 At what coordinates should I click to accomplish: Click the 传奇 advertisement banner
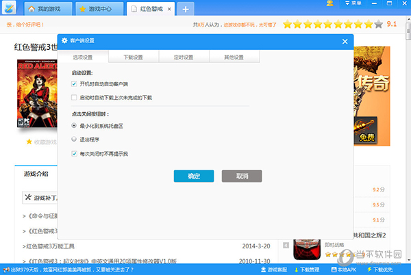[x=372, y=96]
